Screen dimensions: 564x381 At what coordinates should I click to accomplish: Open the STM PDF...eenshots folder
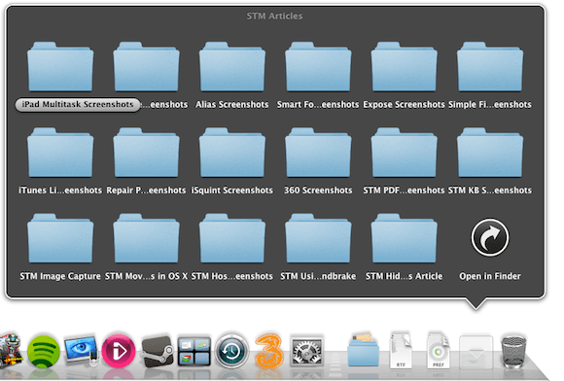pyautogui.click(x=405, y=153)
